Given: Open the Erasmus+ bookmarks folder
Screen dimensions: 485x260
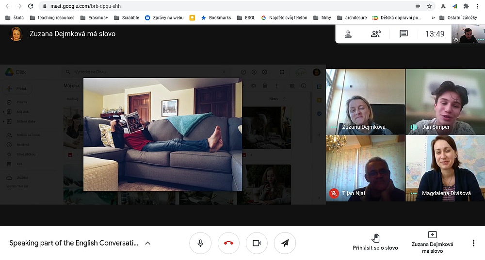Looking at the screenshot, I should 95,17.
